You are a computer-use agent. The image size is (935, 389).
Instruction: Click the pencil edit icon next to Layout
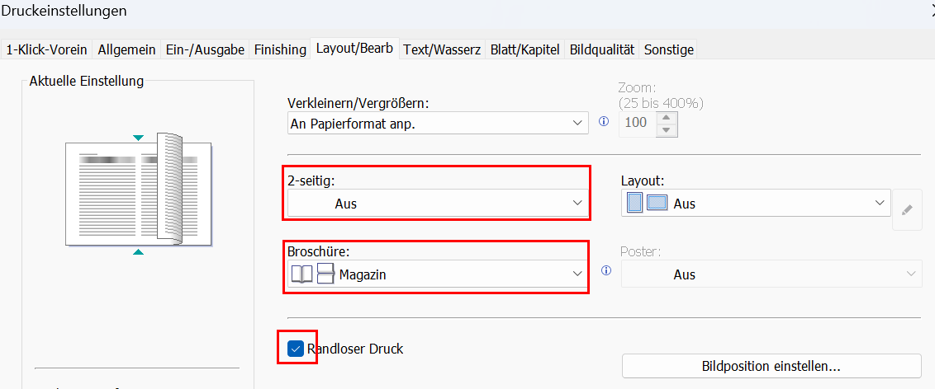click(907, 209)
